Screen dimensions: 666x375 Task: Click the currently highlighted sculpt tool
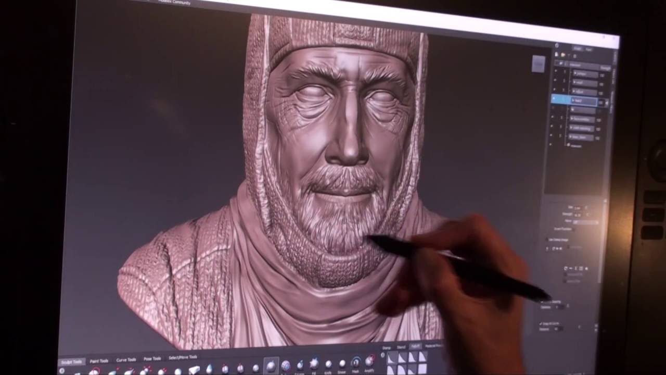tap(271, 366)
